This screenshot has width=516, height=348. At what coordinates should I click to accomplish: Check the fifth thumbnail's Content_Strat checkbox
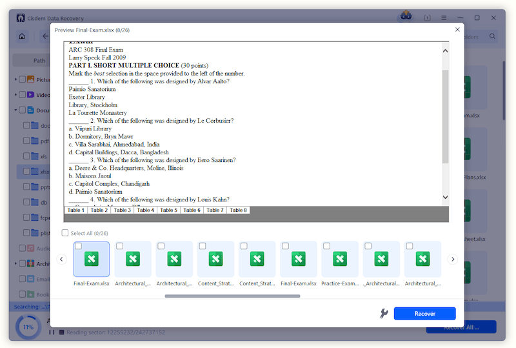click(244, 246)
